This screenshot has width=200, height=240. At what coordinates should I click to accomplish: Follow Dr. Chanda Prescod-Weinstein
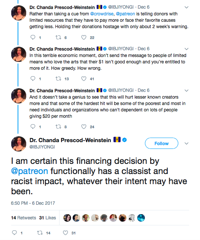pos(161,143)
